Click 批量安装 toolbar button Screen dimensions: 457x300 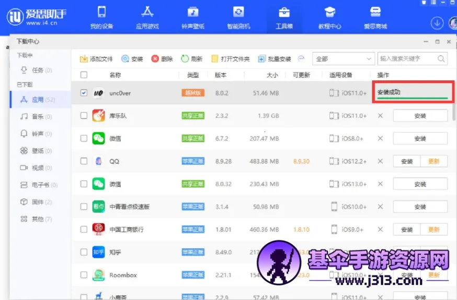(275, 59)
